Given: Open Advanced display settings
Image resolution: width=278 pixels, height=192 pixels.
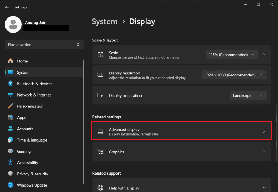Looking at the screenshot, I should (x=181, y=131).
